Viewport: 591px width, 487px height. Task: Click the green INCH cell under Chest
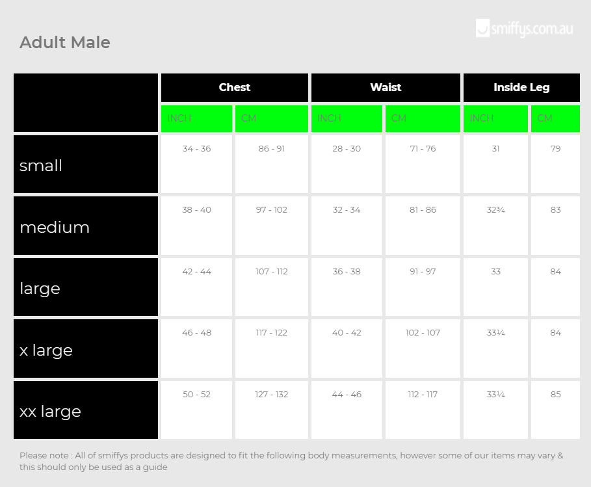tap(196, 118)
